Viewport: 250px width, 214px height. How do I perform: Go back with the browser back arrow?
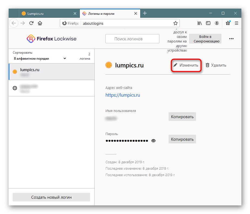click(14, 23)
